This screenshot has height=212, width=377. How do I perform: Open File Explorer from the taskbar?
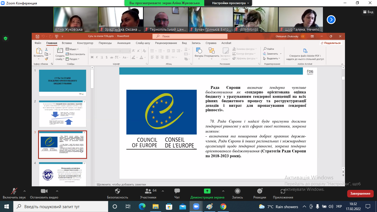pos(156,206)
